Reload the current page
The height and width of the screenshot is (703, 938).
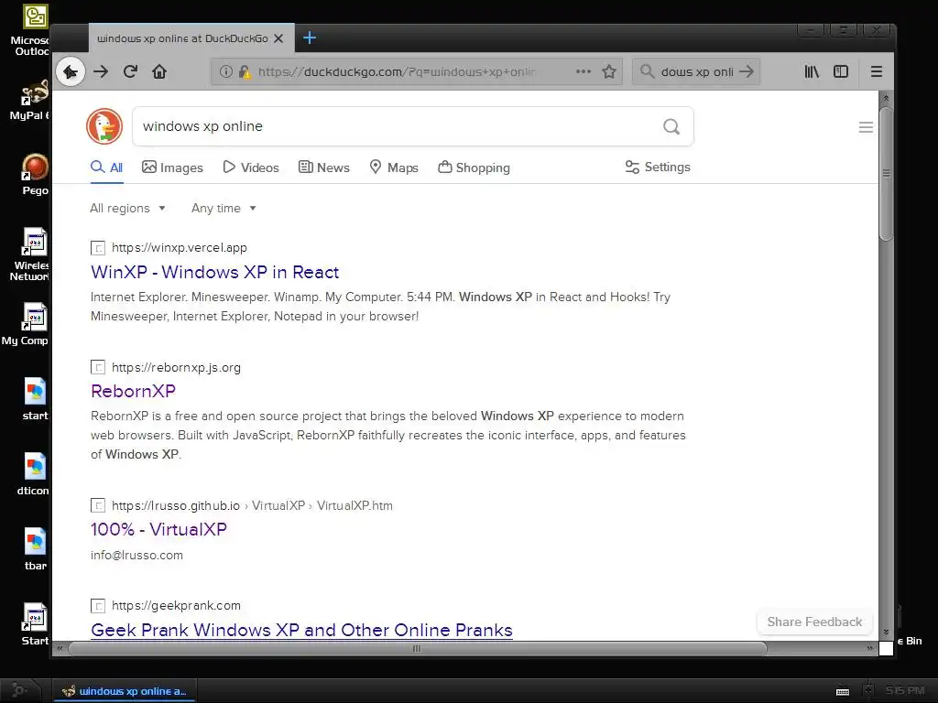click(x=130, y=71)
